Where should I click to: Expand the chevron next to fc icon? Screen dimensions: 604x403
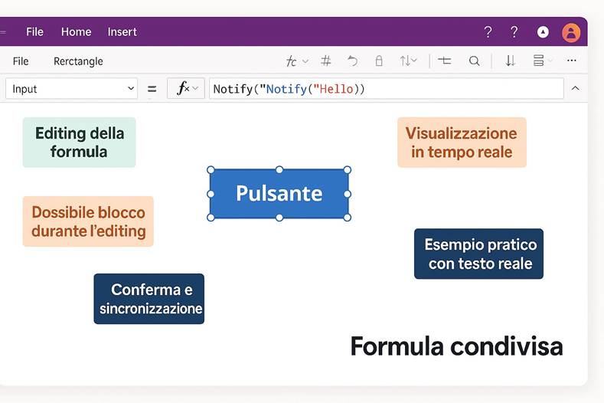[x=305, y=61]
